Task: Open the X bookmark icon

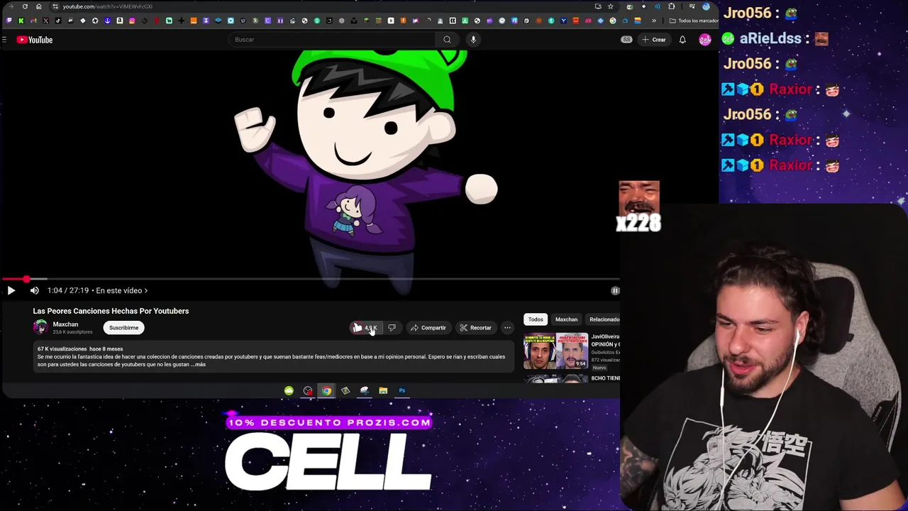Action: click(x=46, y=21)
